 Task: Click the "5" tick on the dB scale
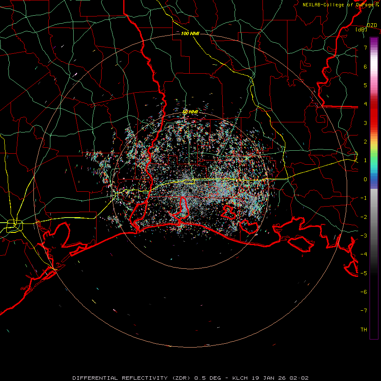[x=365, y=85]
